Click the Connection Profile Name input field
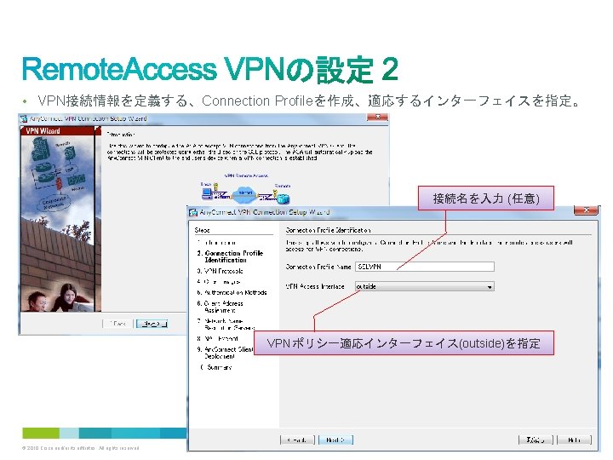Screen dimensions: 613x460 point(425,267)
